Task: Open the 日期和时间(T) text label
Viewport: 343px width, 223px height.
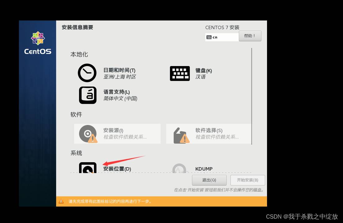Action: click(x=119, y=70)
